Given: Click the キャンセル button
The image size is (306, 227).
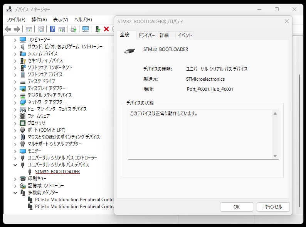Looking at the screenshot, I should click(x=273, y=207).
